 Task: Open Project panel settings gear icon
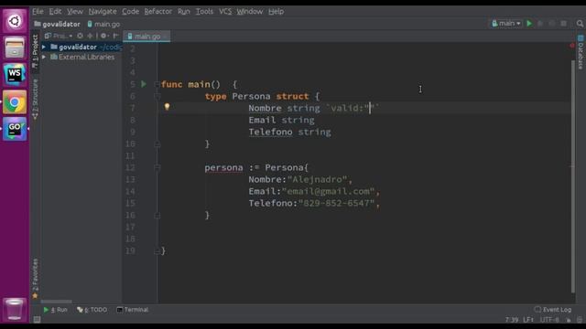[104, 36]
